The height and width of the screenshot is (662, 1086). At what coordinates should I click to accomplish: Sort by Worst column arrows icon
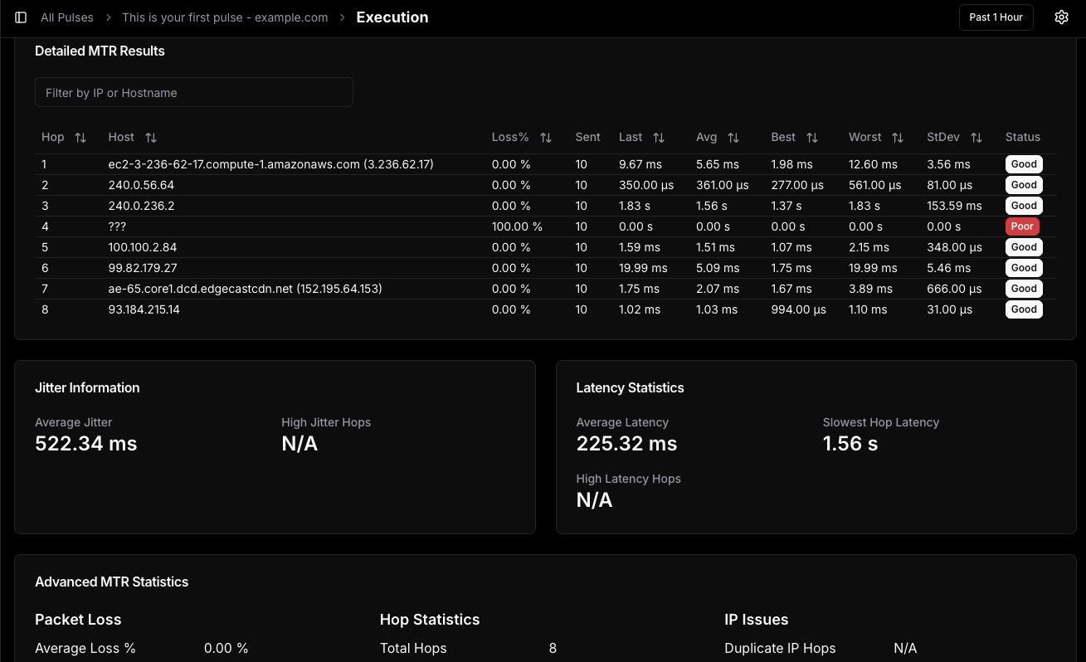[x=898, y=138]
